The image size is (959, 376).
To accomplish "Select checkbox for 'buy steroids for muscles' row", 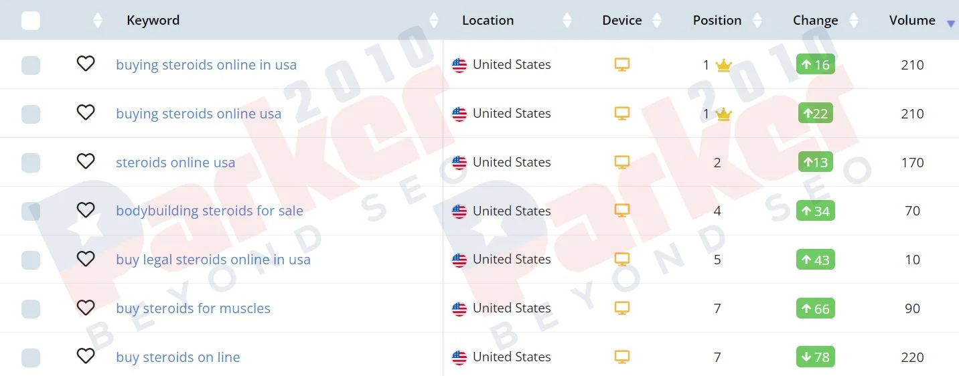I will pyautogui.click(x=31, y=309).
